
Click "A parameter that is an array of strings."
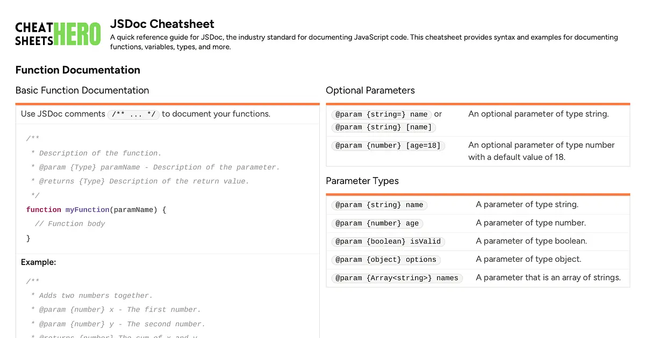click(548, 277)
